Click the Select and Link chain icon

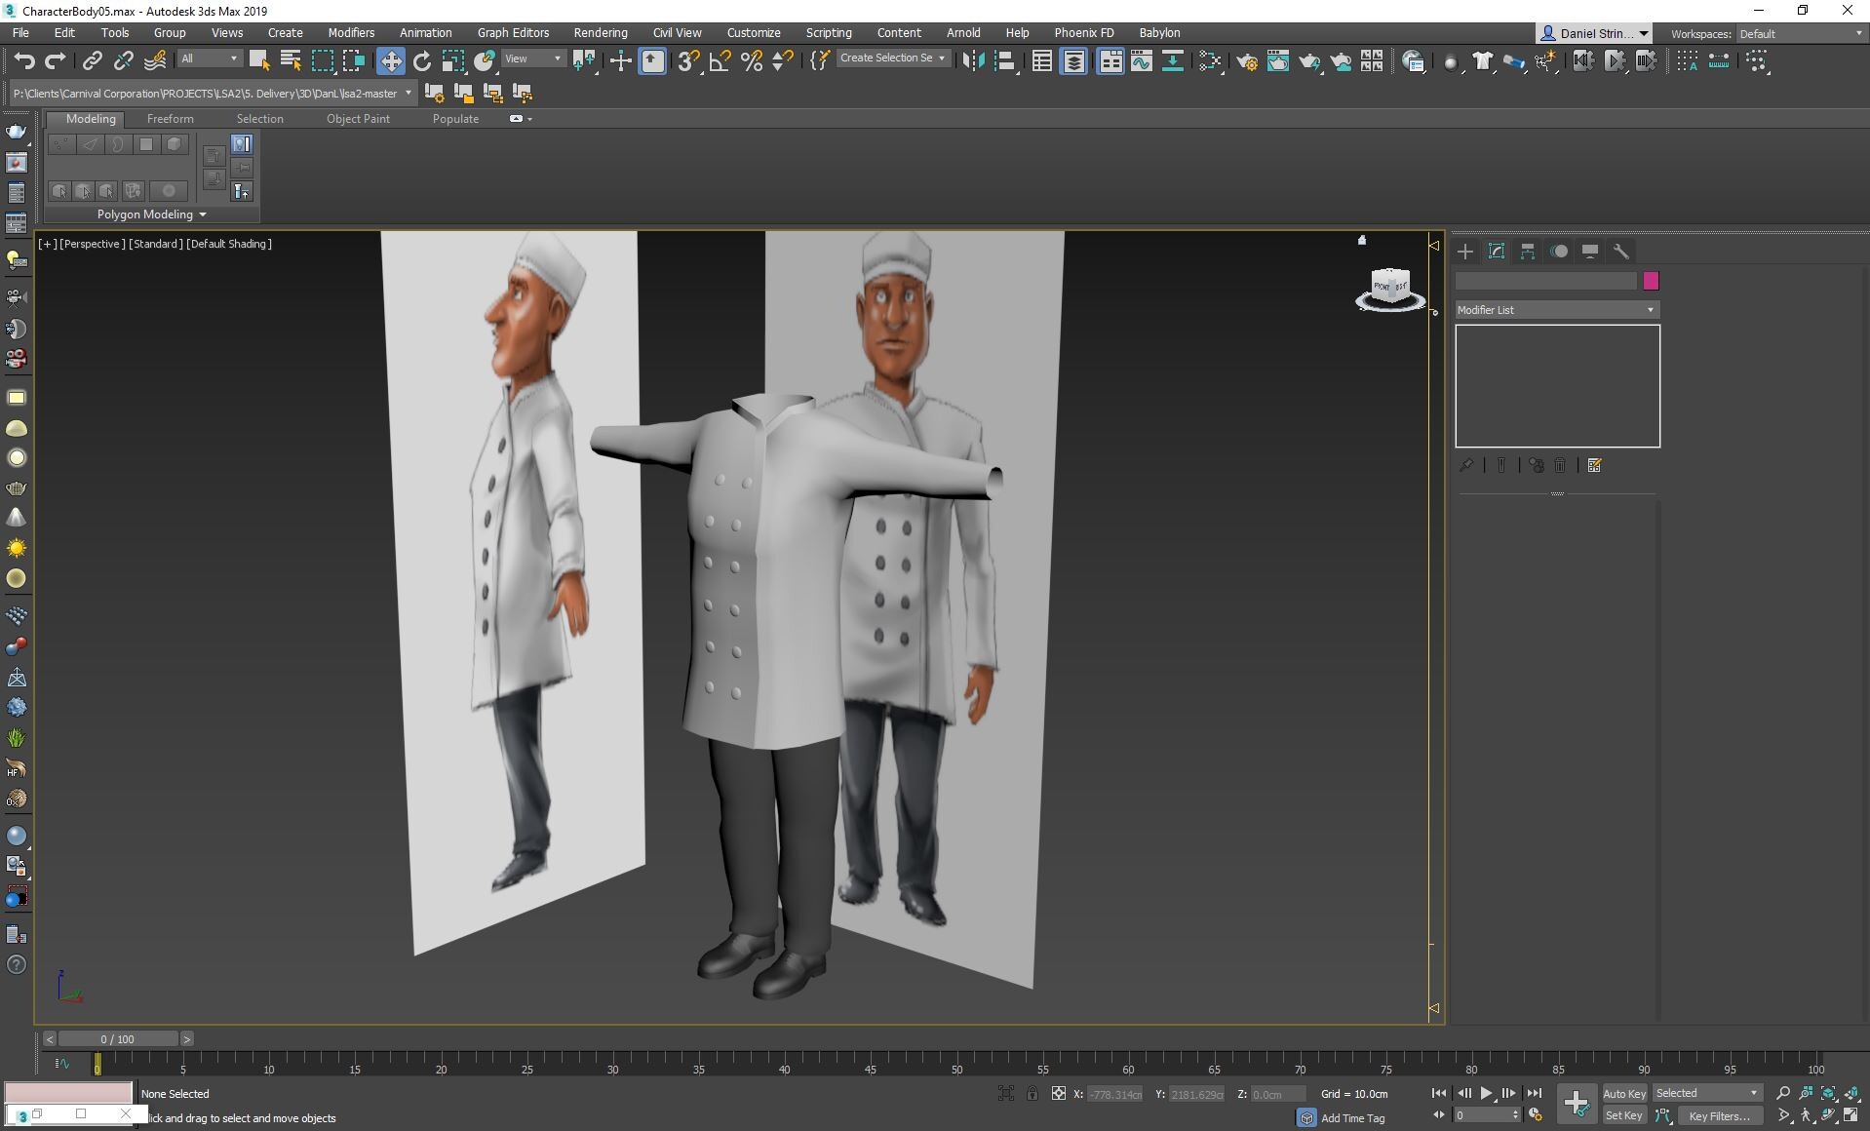(92, 61)
